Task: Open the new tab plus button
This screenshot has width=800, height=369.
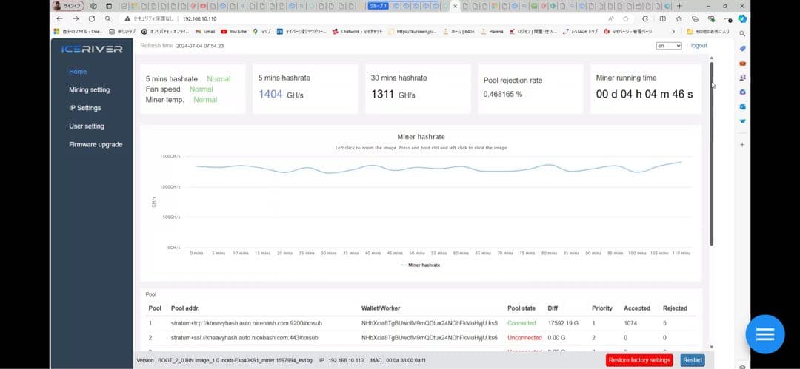Action: click(679, 6)
